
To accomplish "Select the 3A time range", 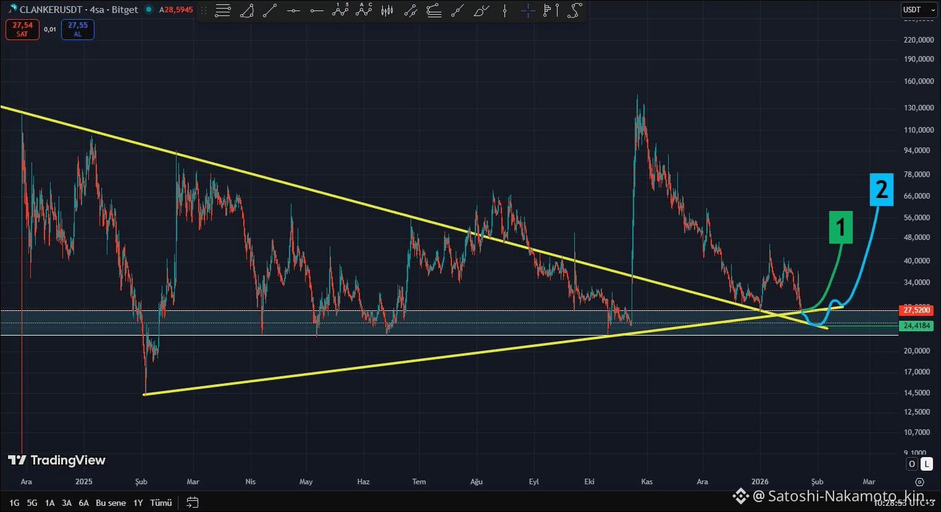I will point(67,503).
